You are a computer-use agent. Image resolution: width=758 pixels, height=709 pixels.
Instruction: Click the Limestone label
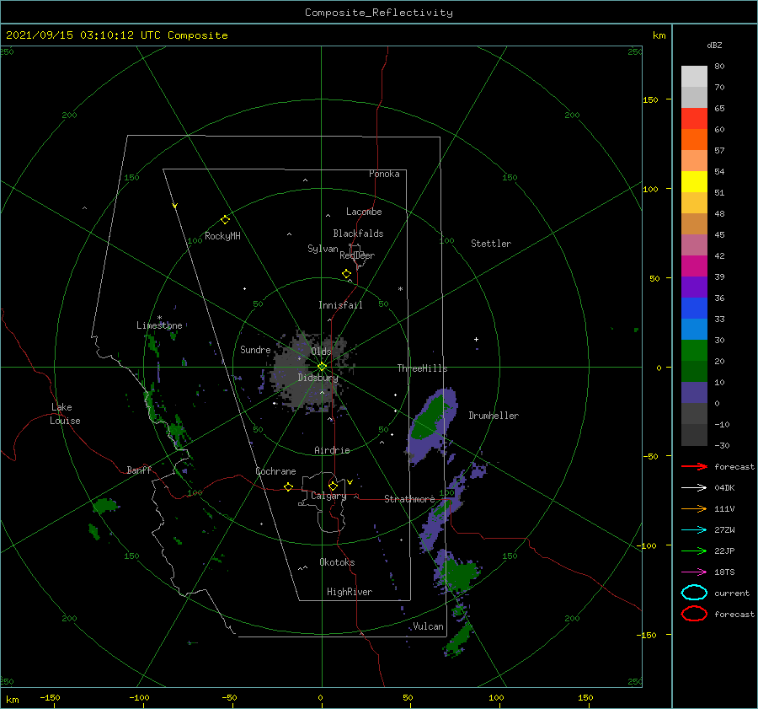pos(159,325)
